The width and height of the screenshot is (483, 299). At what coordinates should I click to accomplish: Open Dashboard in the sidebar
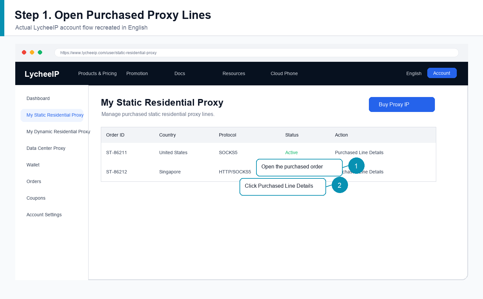pos(38,98)
